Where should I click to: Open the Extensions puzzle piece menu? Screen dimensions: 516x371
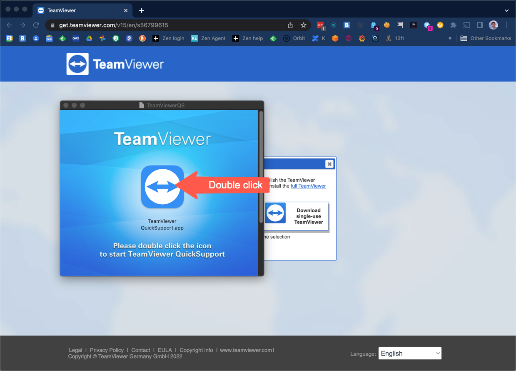(x=454, y=25)
